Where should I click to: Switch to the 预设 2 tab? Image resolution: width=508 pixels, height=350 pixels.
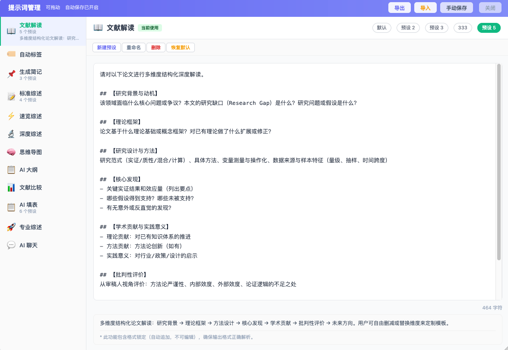(x=408, y=28)
